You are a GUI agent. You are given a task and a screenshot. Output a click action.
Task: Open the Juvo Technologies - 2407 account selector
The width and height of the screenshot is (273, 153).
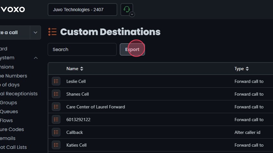pyautogui.click(x=82, y=10)
